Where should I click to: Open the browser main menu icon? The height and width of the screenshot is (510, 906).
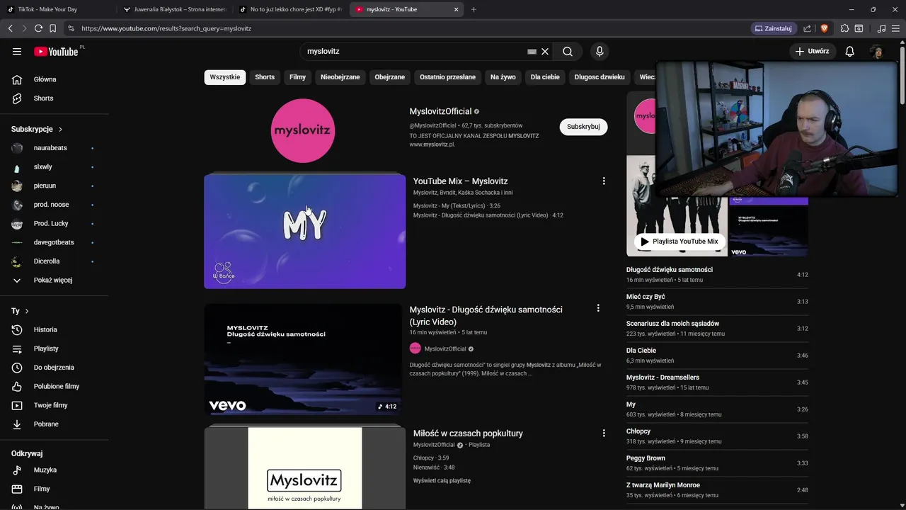897,28
